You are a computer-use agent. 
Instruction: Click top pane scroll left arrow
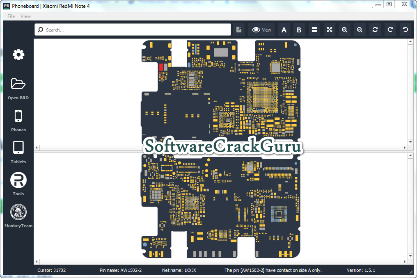(x=37, y=148)
